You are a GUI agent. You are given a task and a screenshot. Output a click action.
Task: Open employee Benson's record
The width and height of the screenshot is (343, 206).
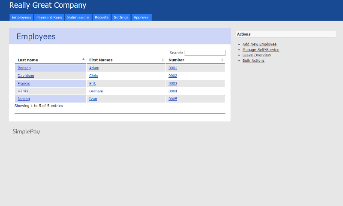click(x=24, y=68)
